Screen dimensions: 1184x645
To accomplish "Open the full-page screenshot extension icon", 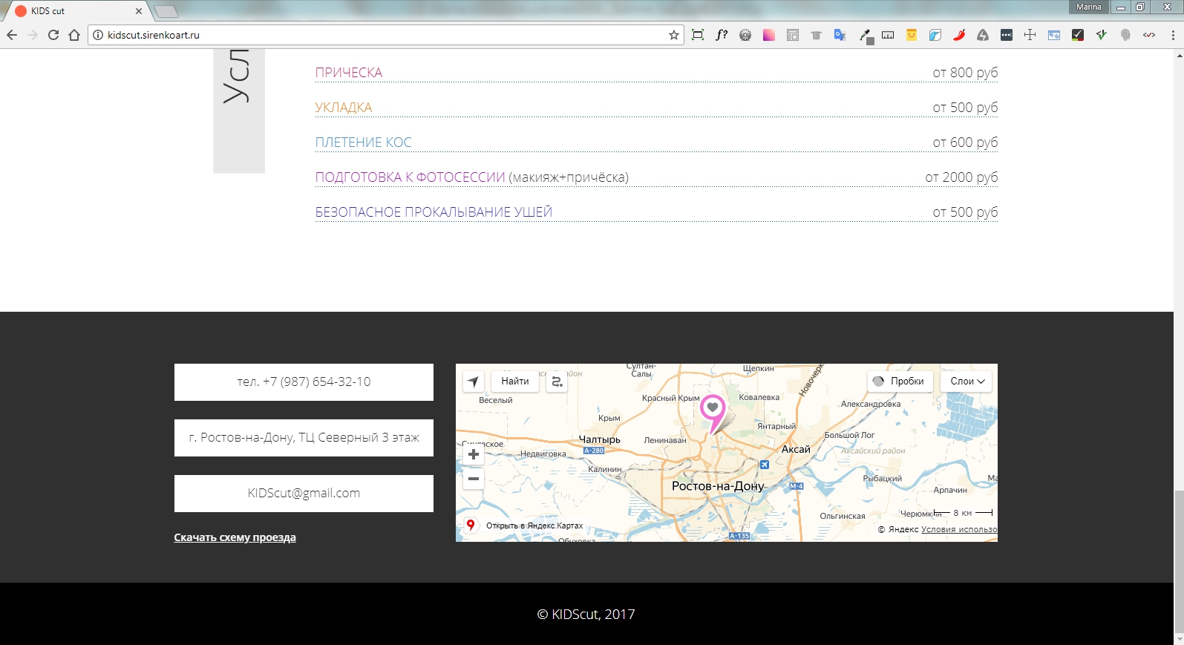I will coord(698,35).
